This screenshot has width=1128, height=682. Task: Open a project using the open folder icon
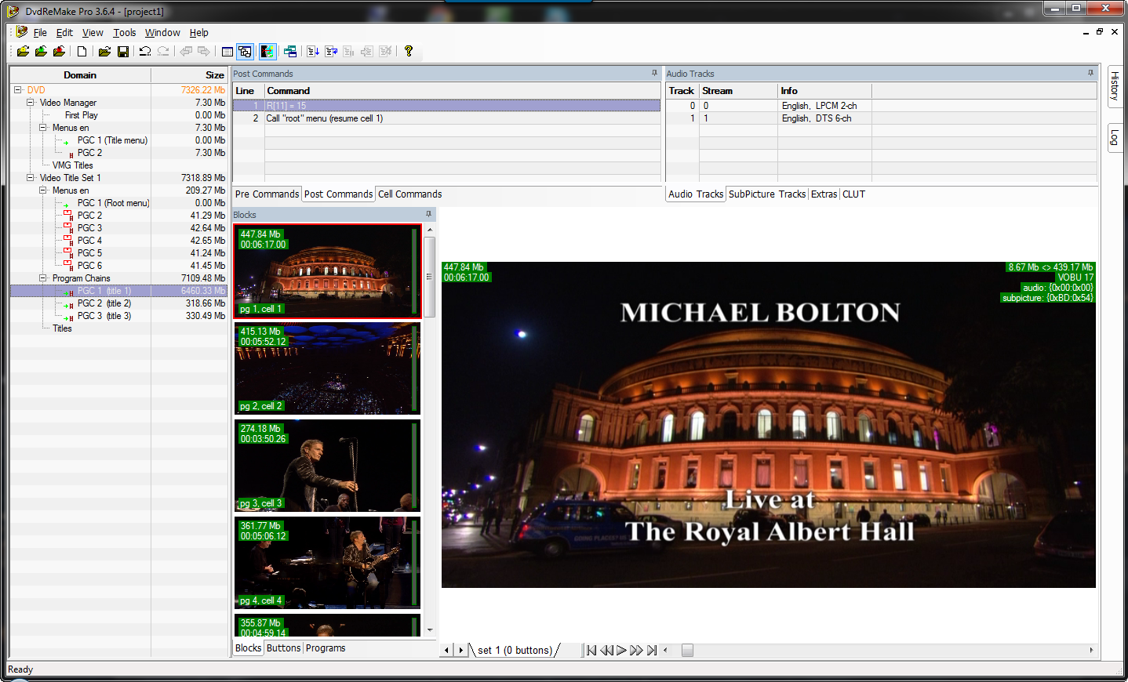[104, 52]
